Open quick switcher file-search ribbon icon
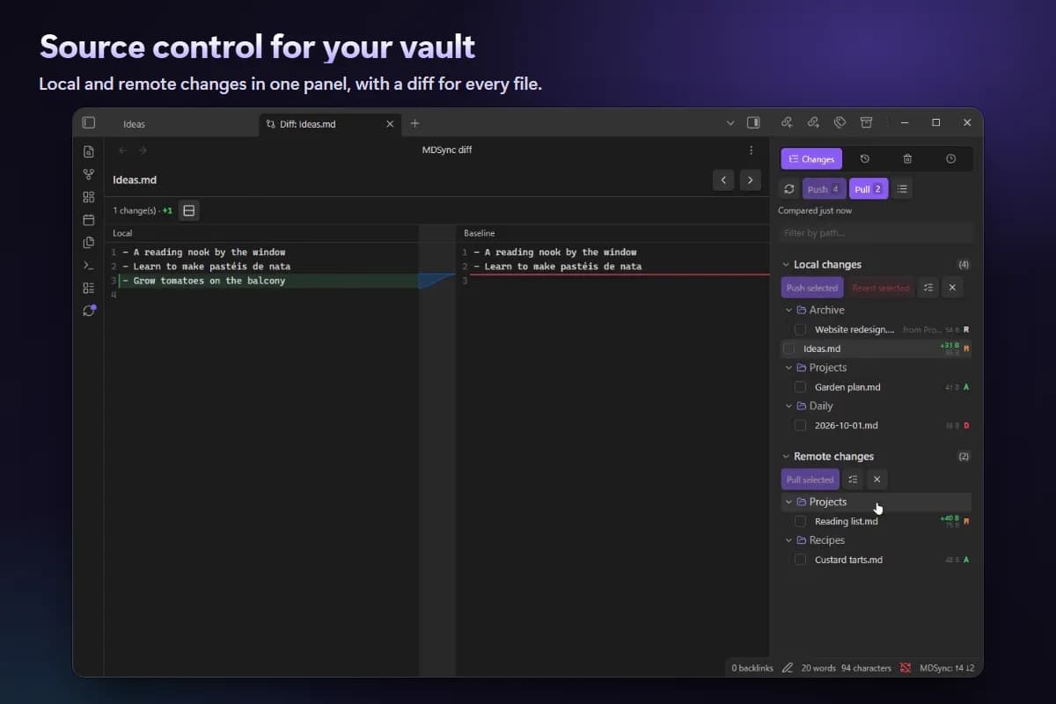This screenshot has width=1056, height=704. (89, 151)
